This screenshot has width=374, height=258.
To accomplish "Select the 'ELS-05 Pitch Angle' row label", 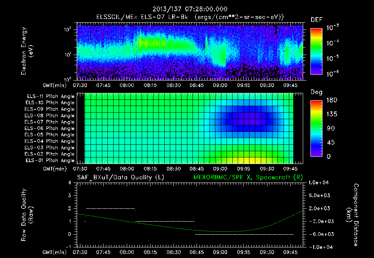I will [50, 135].
